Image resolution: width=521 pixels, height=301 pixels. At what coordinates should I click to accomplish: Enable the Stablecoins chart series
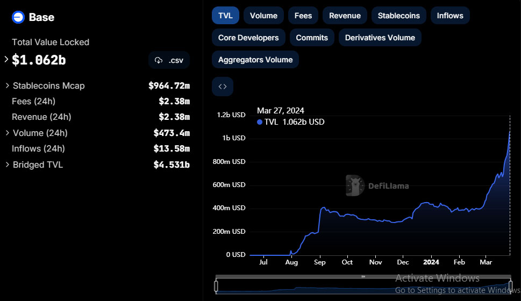tap(398, 16)
